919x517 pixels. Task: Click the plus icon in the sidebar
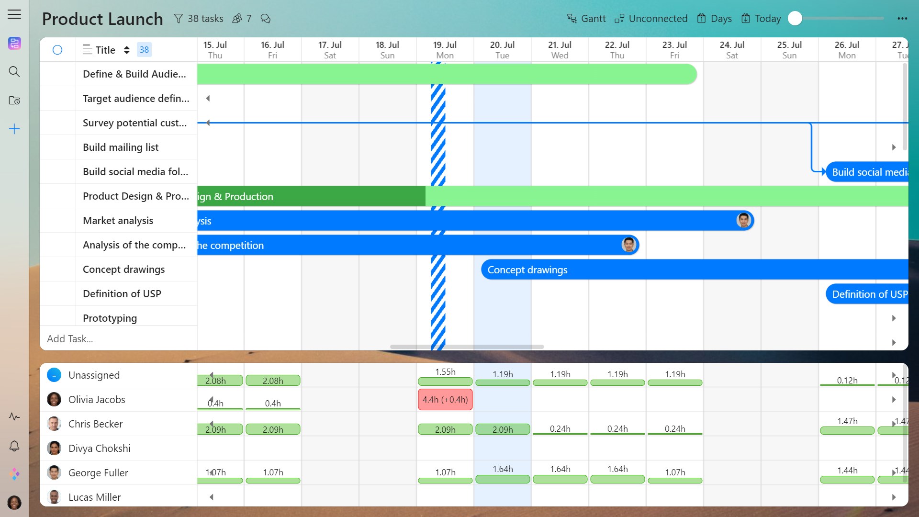tap(14, 129)
